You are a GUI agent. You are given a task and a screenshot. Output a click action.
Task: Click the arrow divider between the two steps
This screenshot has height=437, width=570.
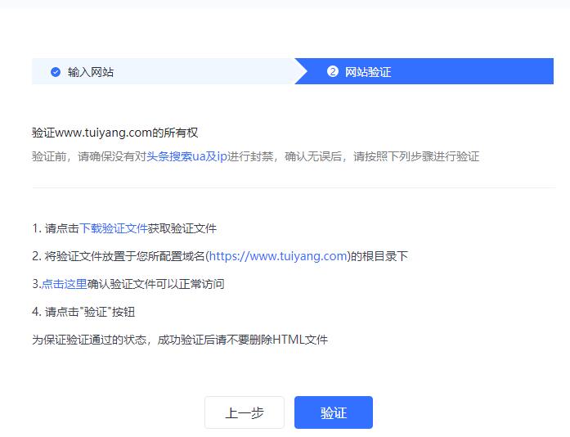(x=300, y=72)
